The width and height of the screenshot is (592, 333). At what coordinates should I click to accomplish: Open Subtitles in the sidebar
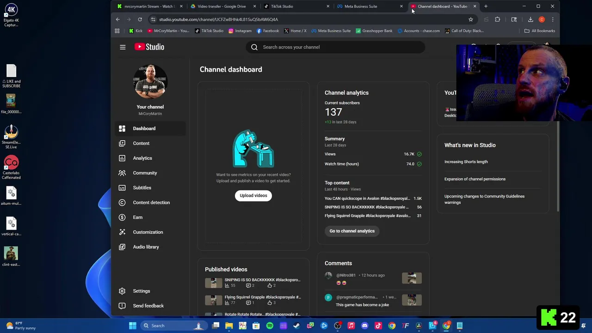click(x=150, y=188)
